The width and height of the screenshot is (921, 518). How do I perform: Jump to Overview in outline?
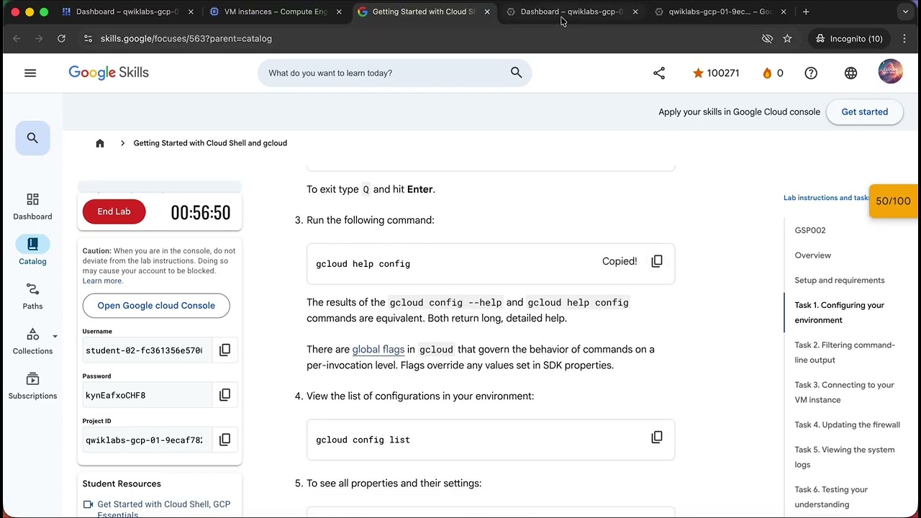[x=812, y=255]
